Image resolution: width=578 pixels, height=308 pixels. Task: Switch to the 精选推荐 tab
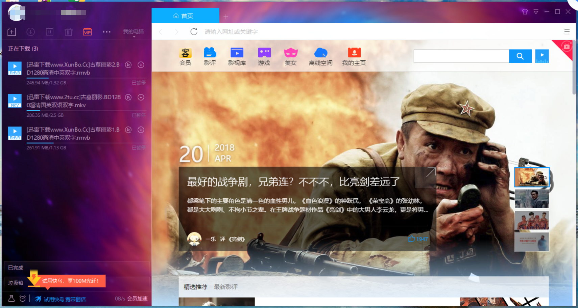(195, 287)
